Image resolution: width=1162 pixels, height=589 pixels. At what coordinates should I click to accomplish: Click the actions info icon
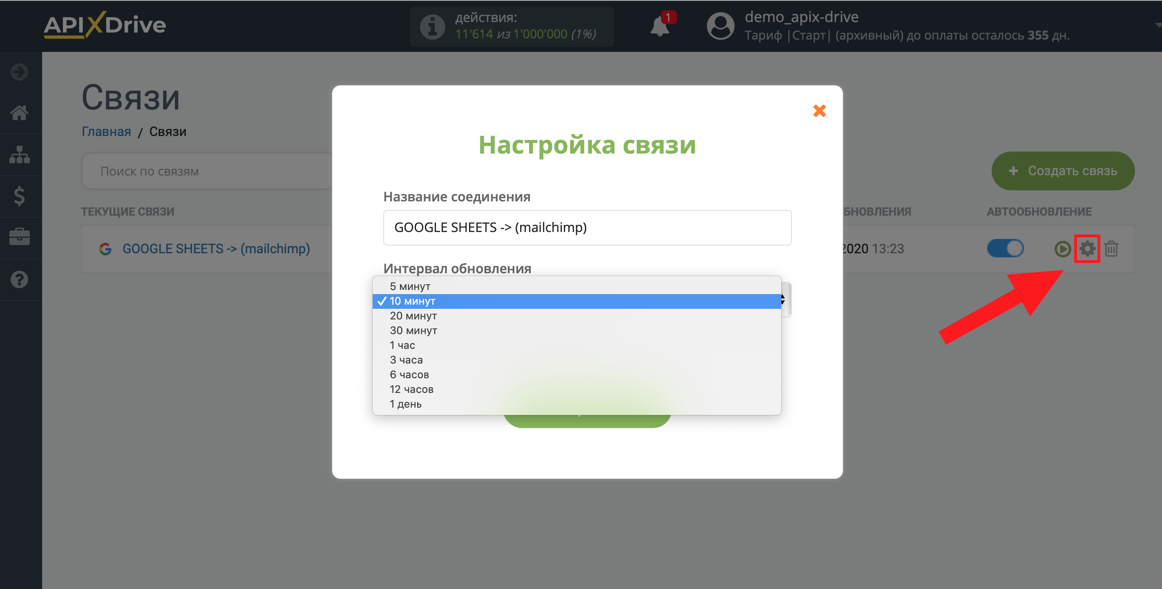[x=432, y=27]
